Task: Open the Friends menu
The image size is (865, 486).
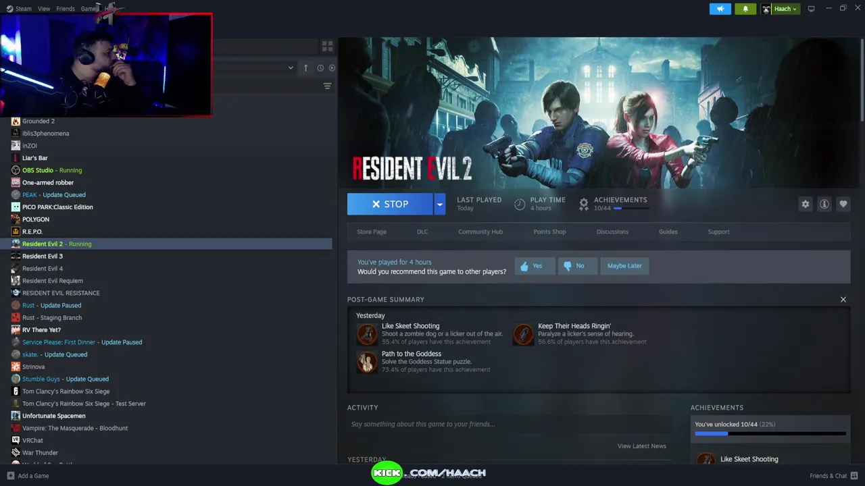Action: point(66,9)
